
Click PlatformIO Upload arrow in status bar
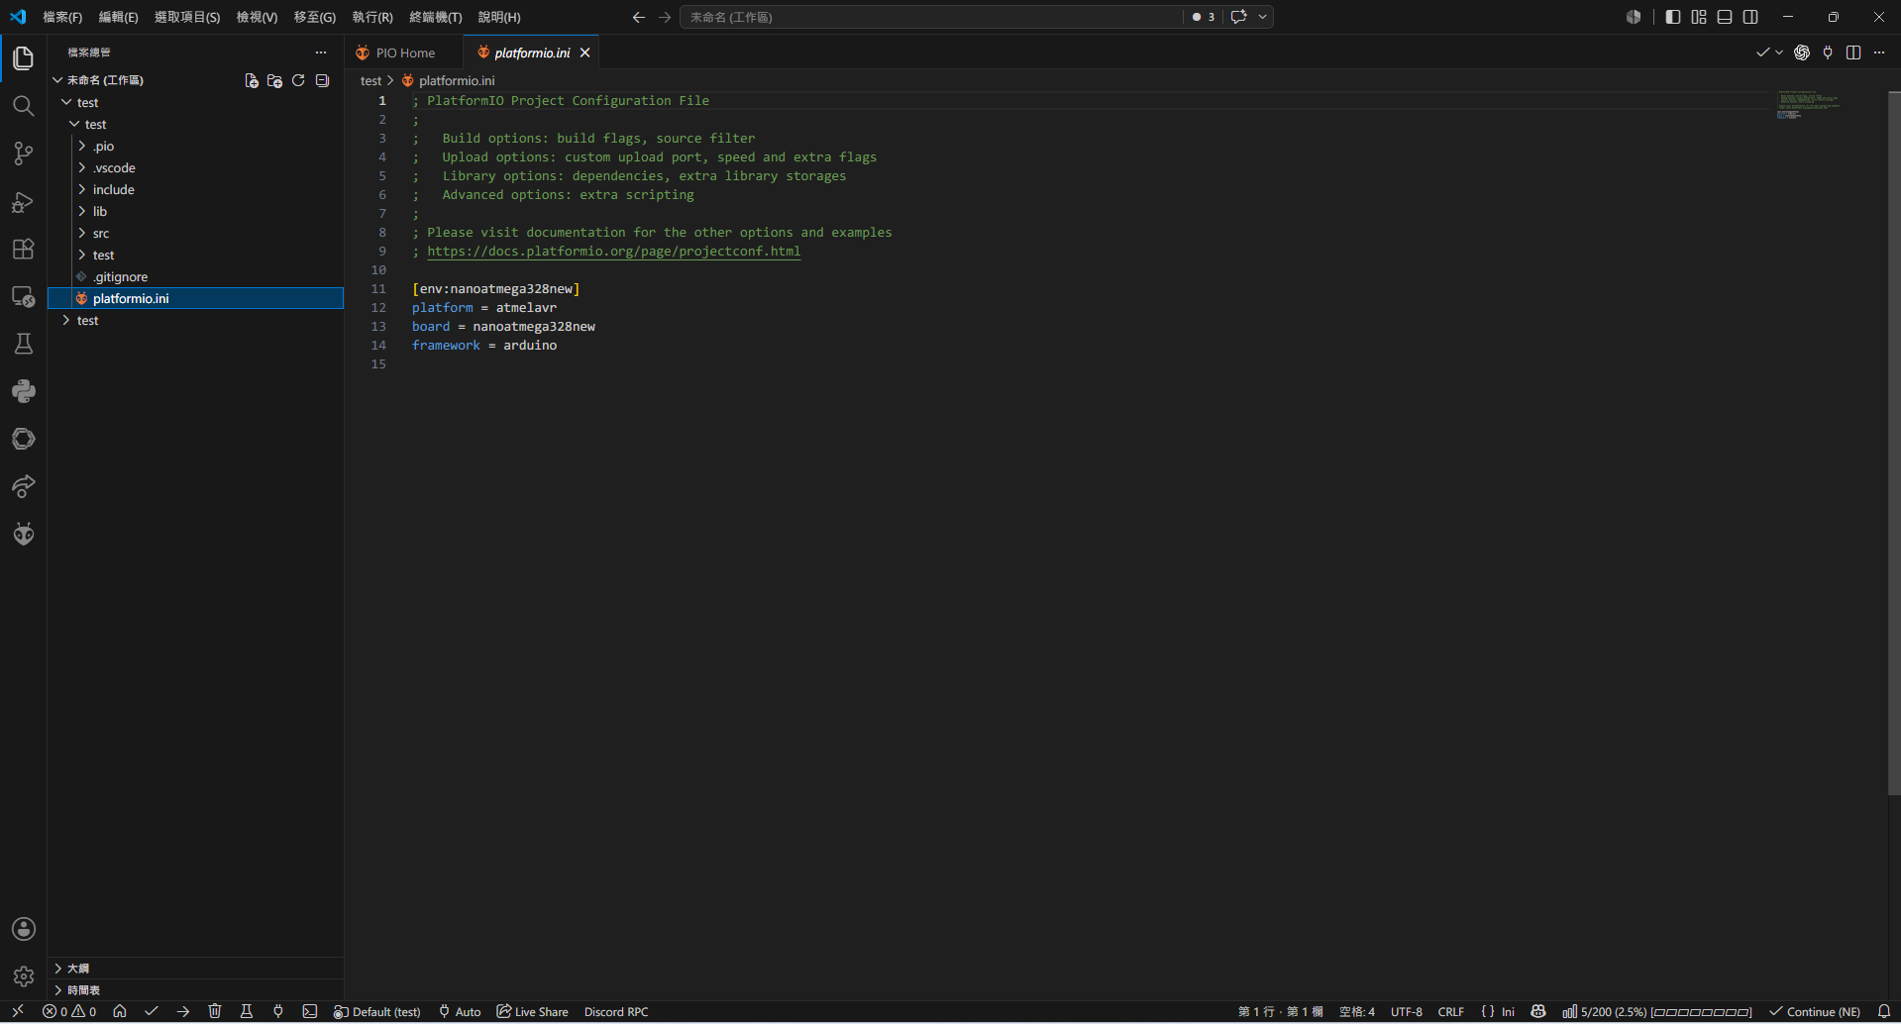[183, 1011]
